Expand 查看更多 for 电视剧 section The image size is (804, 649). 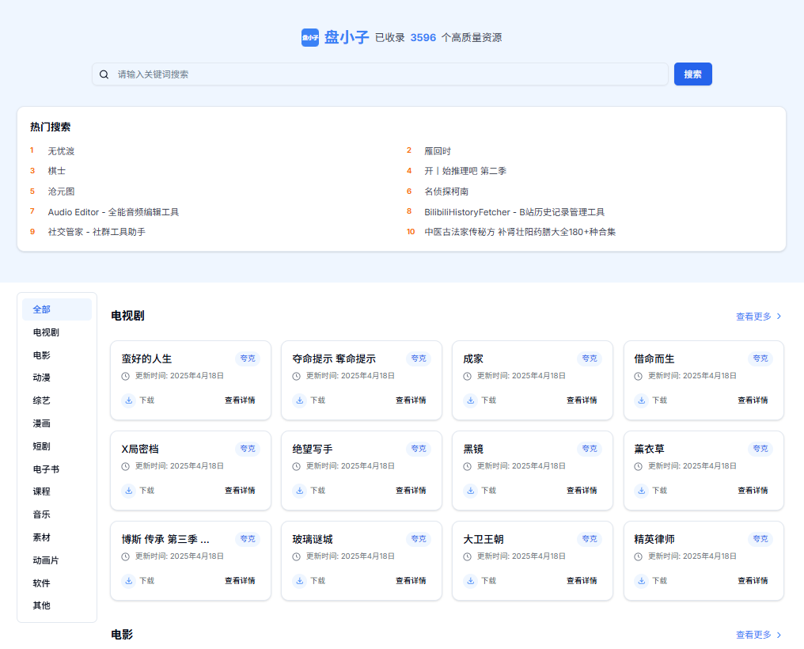coord(758,317)
